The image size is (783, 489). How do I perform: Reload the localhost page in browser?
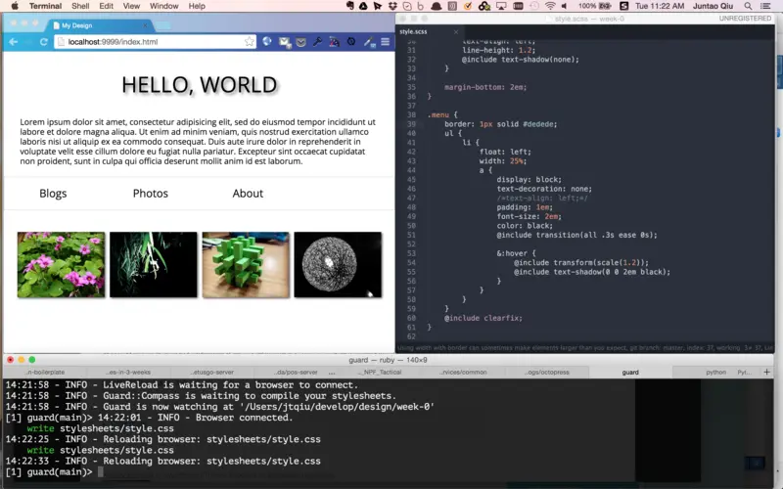[43, 42]
